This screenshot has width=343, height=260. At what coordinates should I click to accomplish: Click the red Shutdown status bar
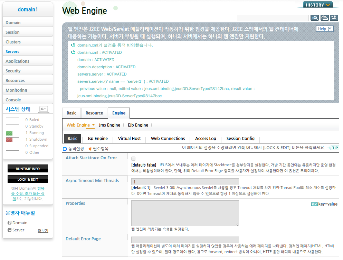pos(9,140)
